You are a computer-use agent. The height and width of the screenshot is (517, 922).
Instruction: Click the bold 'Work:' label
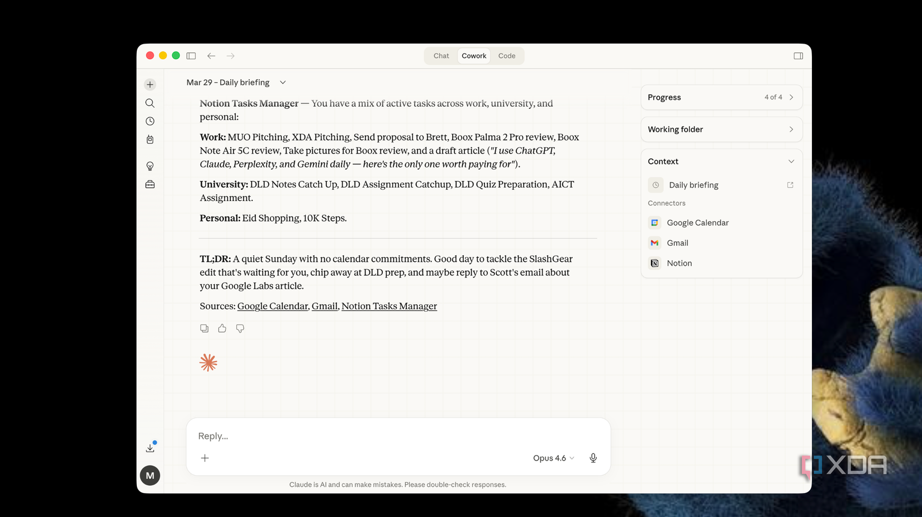pos(213,137)
